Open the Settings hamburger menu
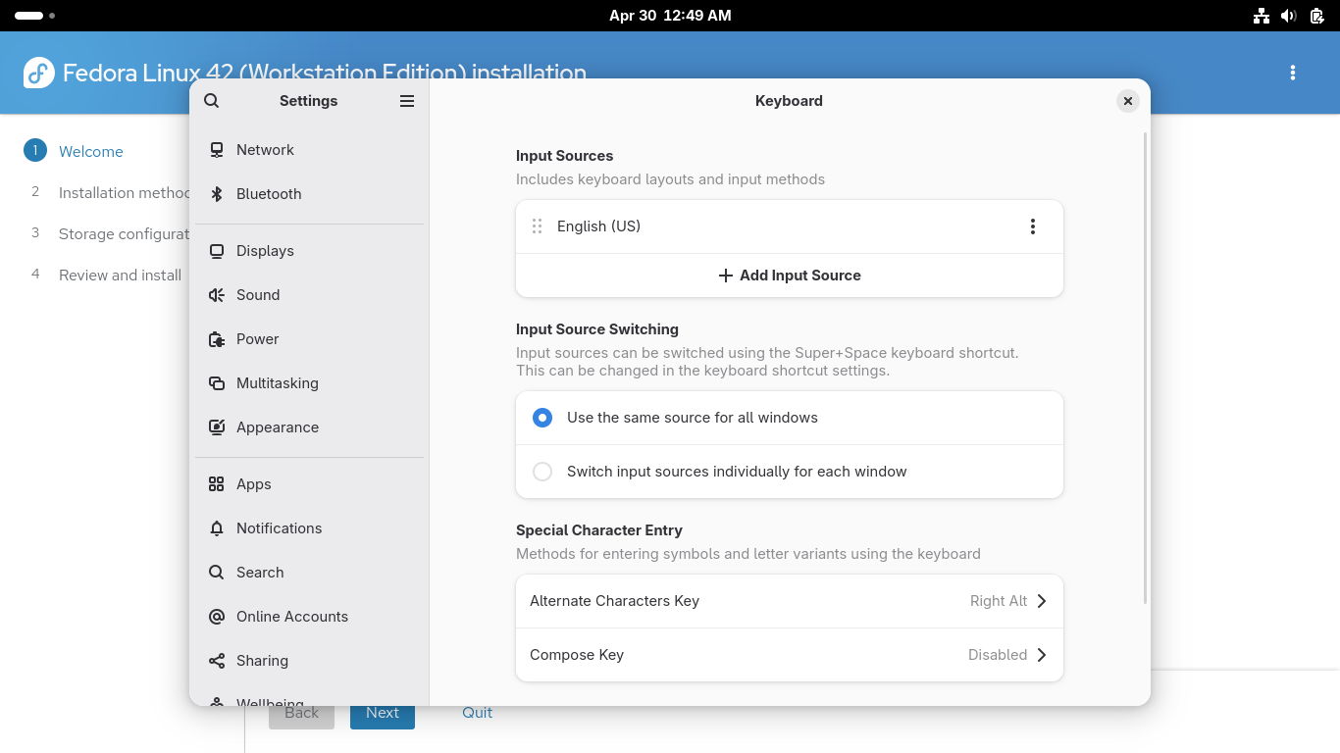This screenshot has height=753, width=1340. tap(407, 101)
